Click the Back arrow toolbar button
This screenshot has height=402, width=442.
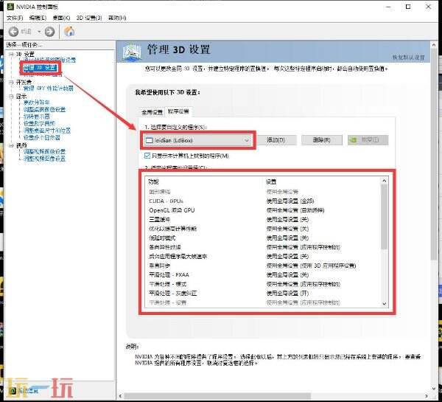click(13, 32)
